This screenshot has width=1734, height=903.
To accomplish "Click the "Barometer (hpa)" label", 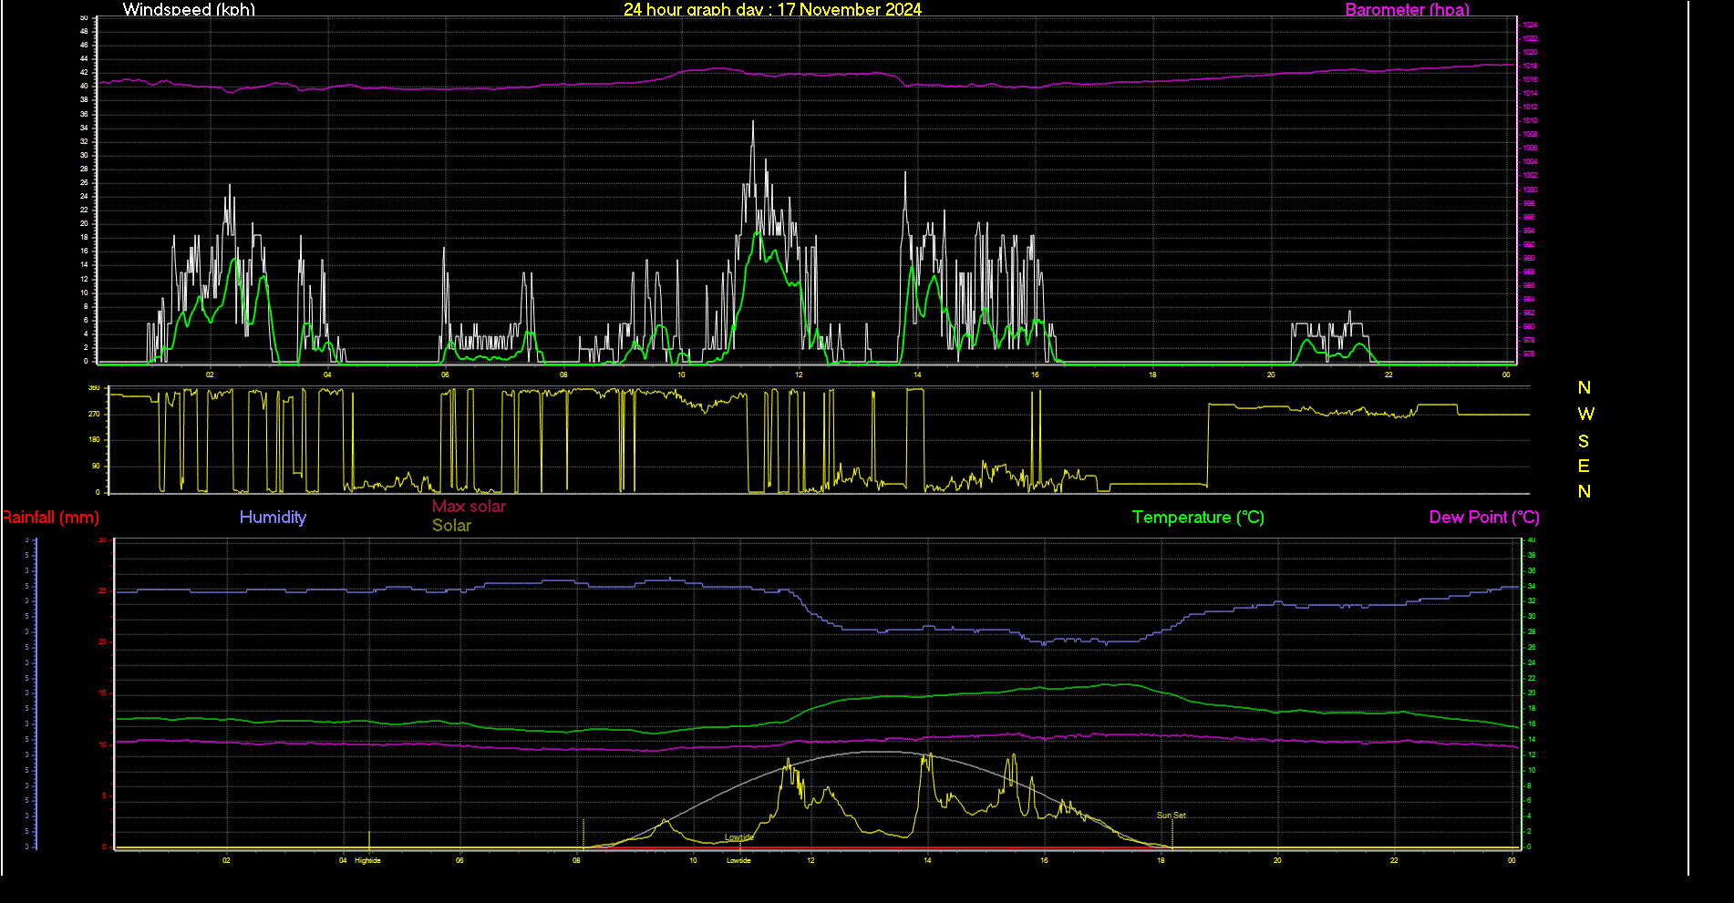I will coord(1408,9).
